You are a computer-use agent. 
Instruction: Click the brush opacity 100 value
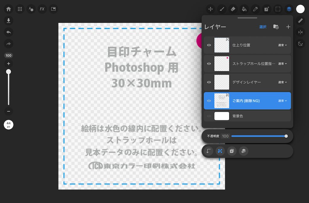tap(8, 56)
